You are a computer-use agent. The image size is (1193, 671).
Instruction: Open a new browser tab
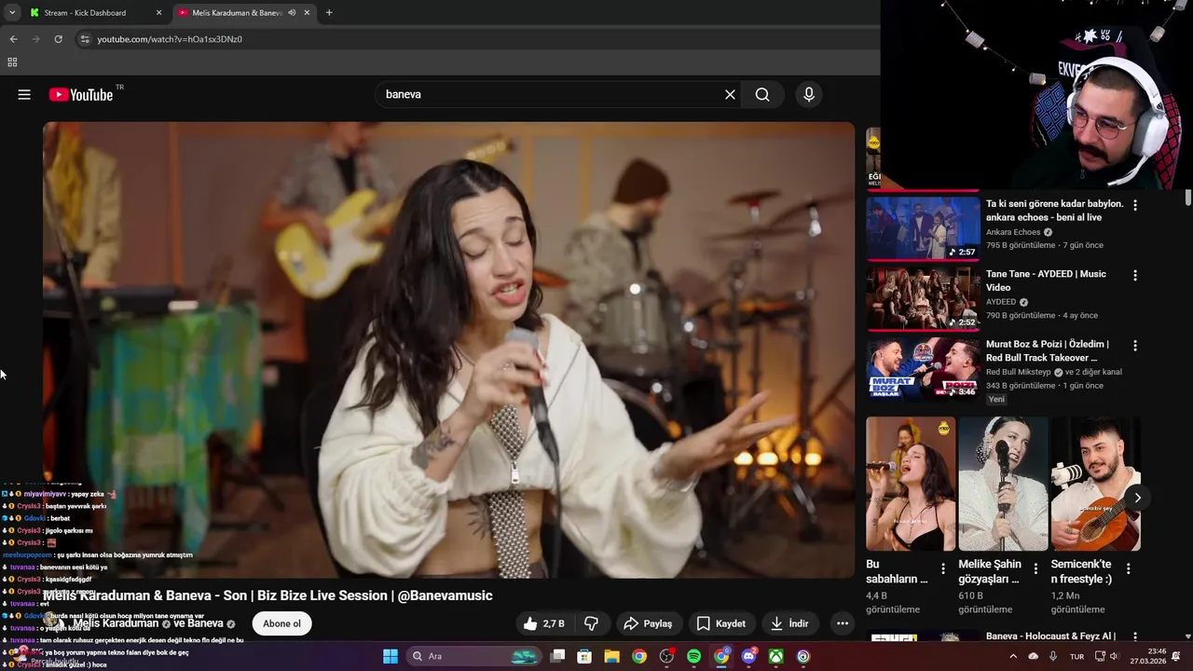pos(329,13)
